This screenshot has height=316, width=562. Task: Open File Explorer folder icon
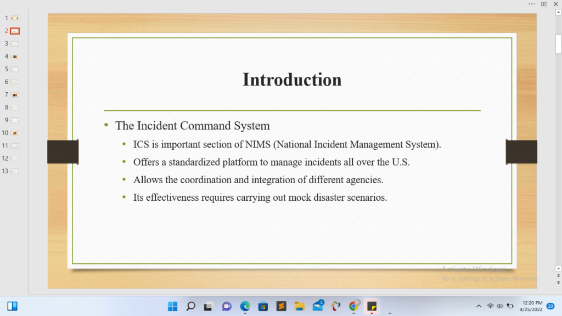coord(299,306)
